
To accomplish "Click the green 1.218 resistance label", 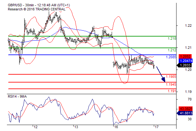I will click(172, 38).
